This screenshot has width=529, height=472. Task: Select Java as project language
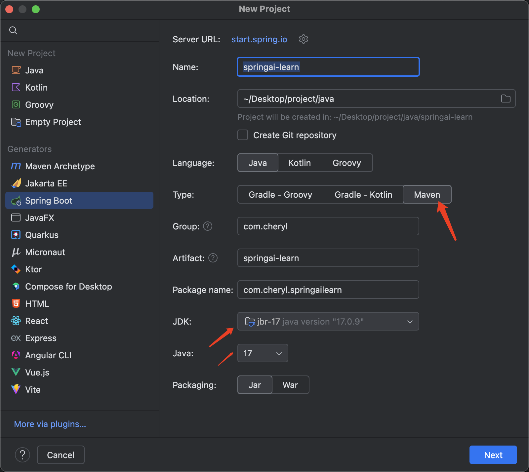coord(258,163)
